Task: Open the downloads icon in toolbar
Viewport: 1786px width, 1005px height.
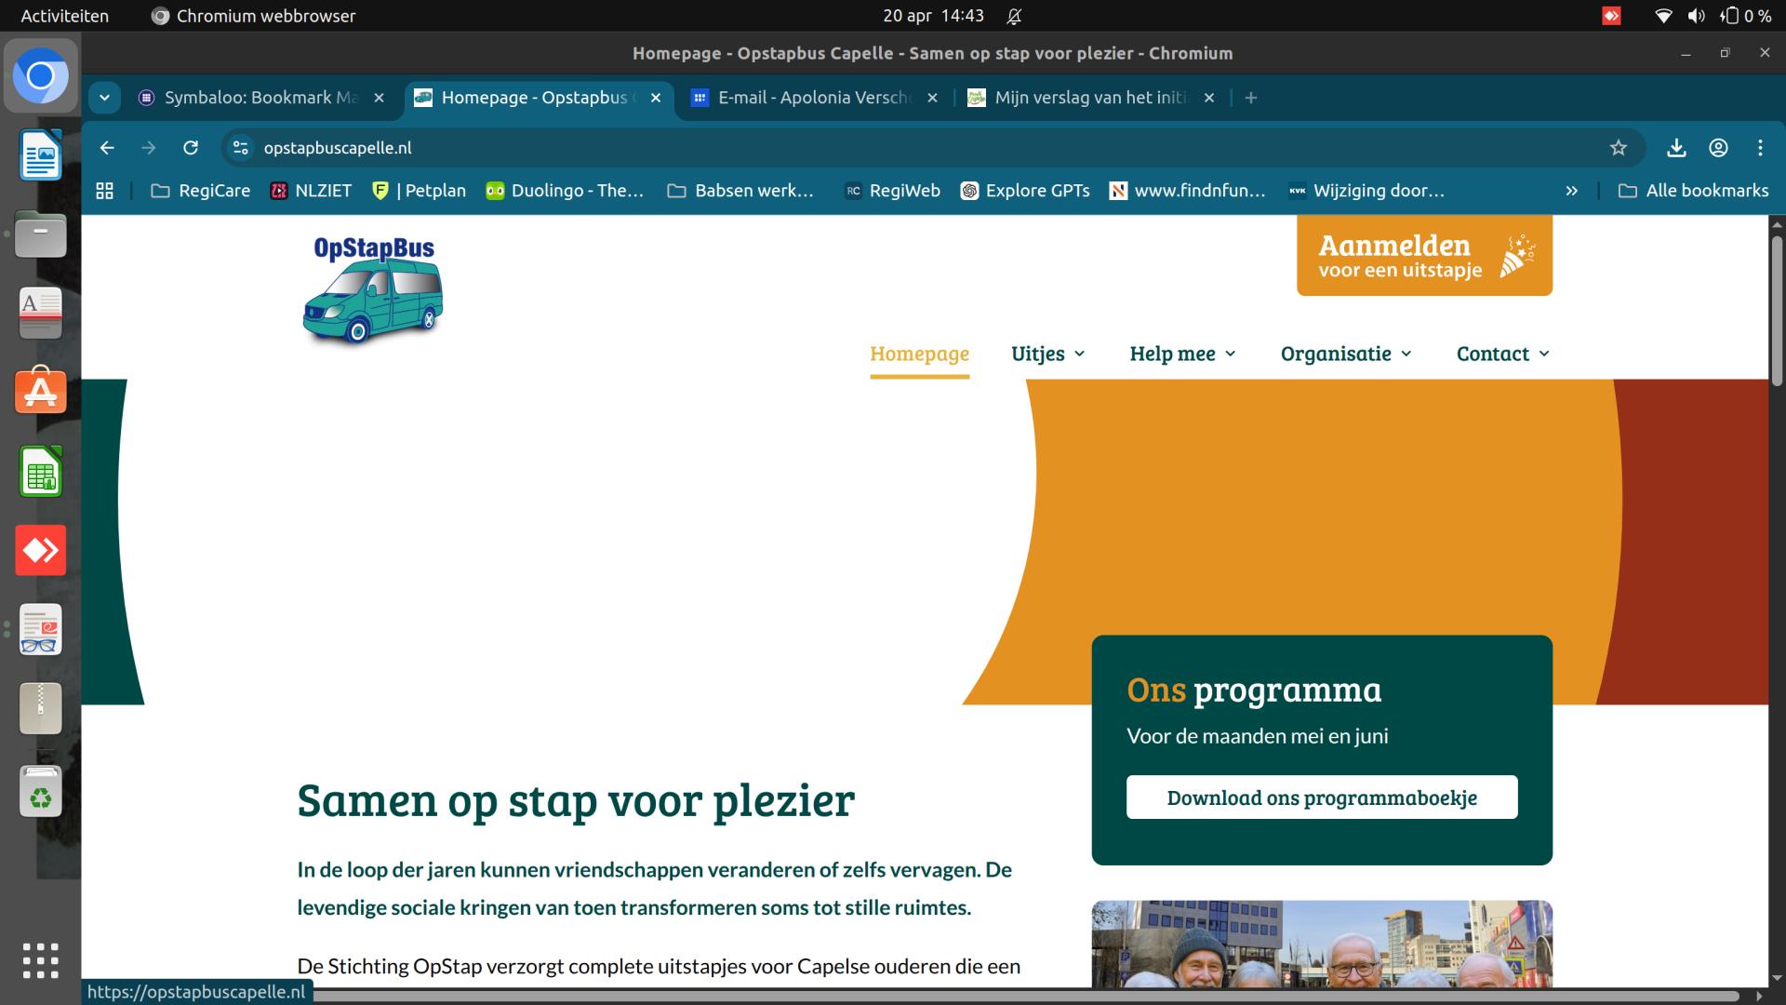Action: [x=1676, y=147]
